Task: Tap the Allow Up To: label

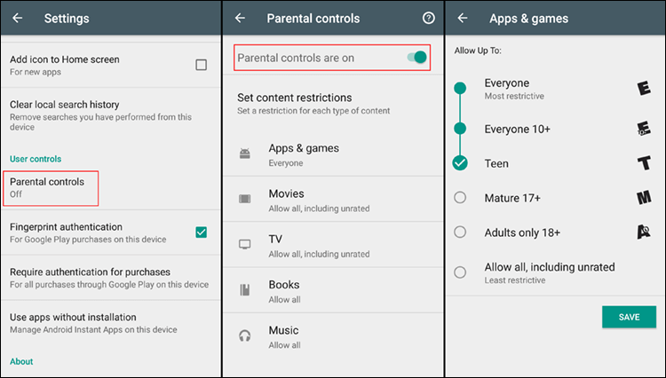Action: [x=478, y=51]
